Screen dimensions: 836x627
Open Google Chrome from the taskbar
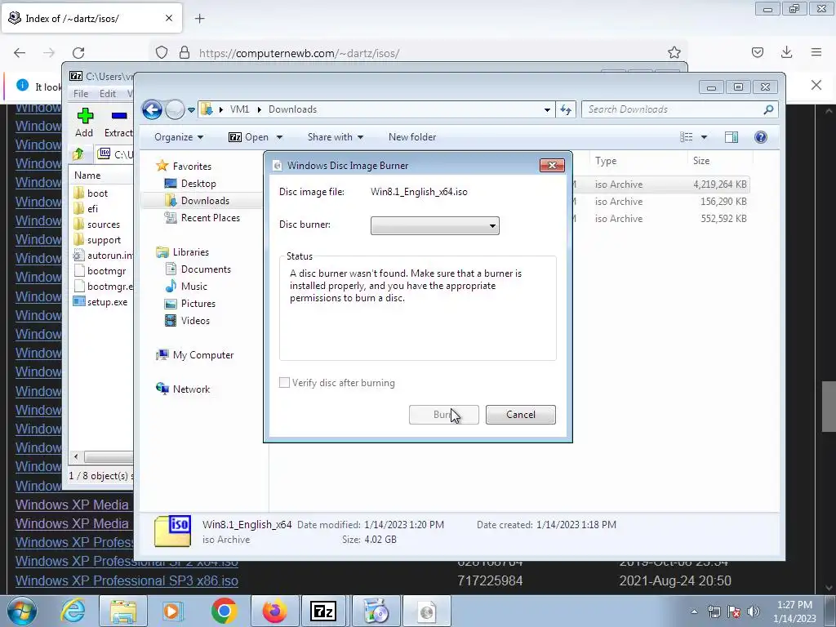coord(224,611)
